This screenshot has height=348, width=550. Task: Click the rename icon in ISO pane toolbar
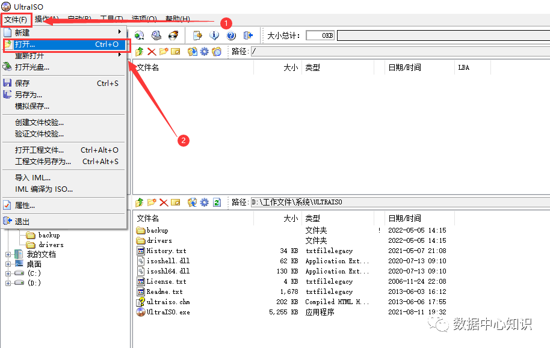tap(175, 52)
